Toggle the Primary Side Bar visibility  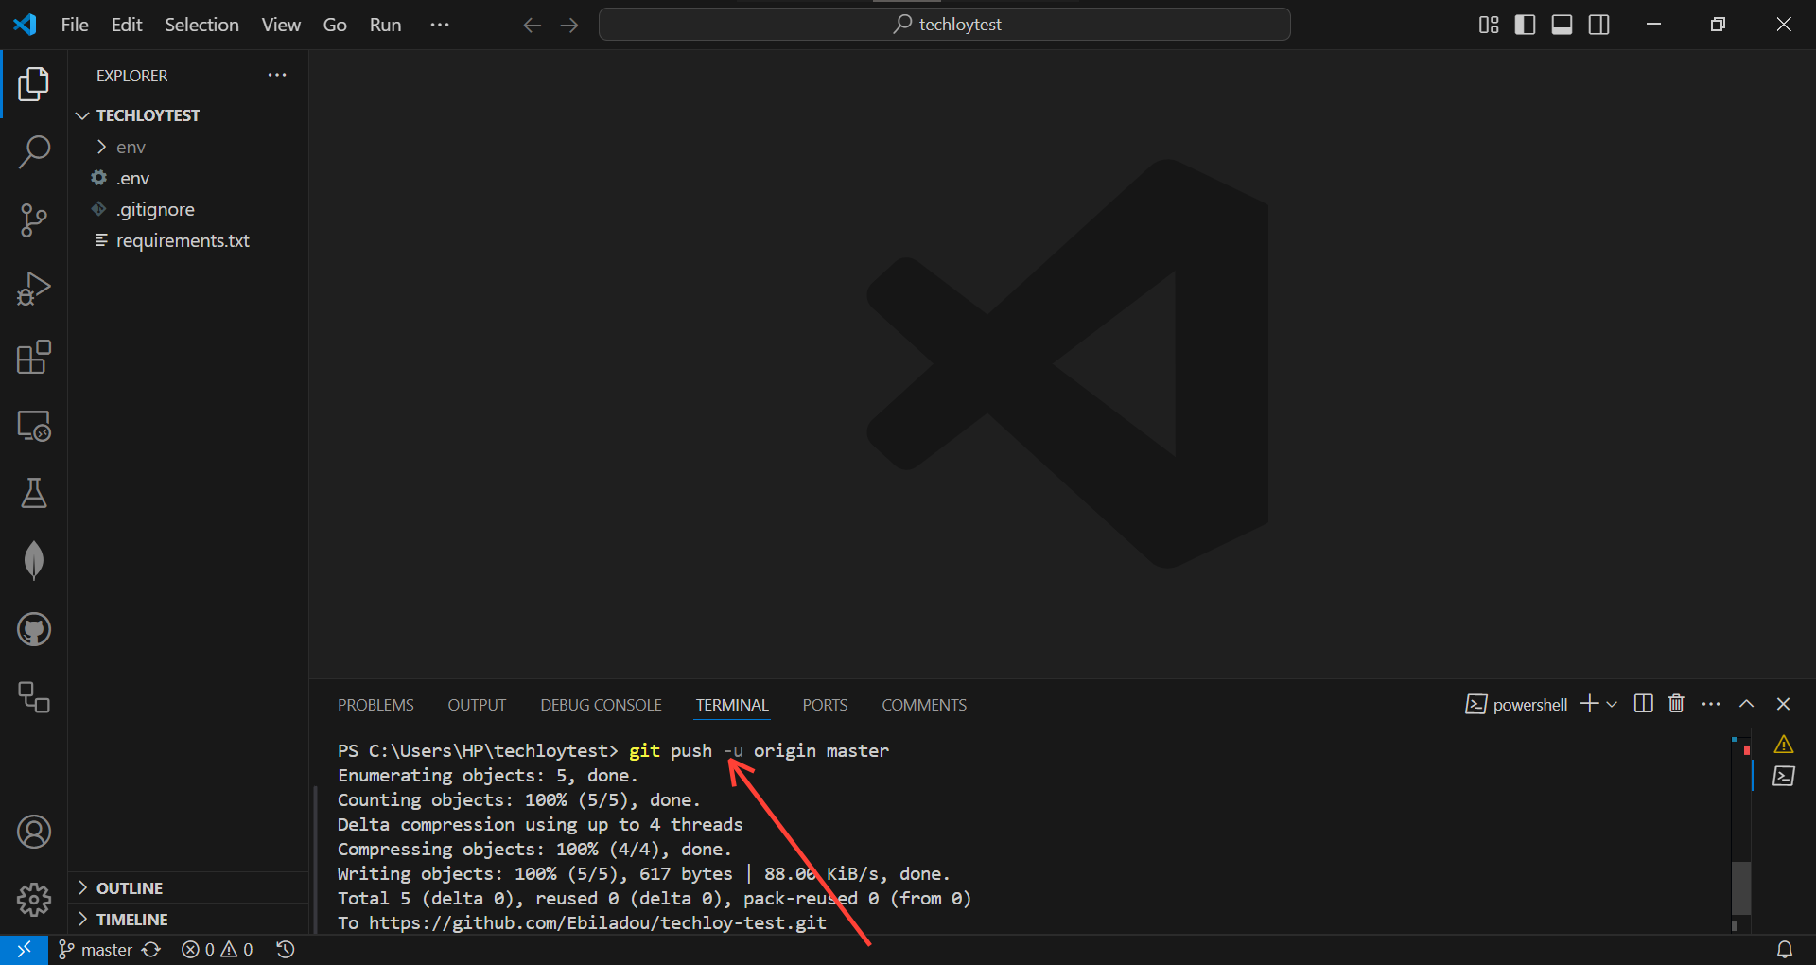(1525, 25)
